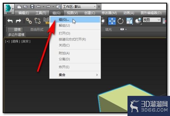Choose 组(G)... menu entry
This screenshot has height=116, width=170.
(x=75, y=20)
